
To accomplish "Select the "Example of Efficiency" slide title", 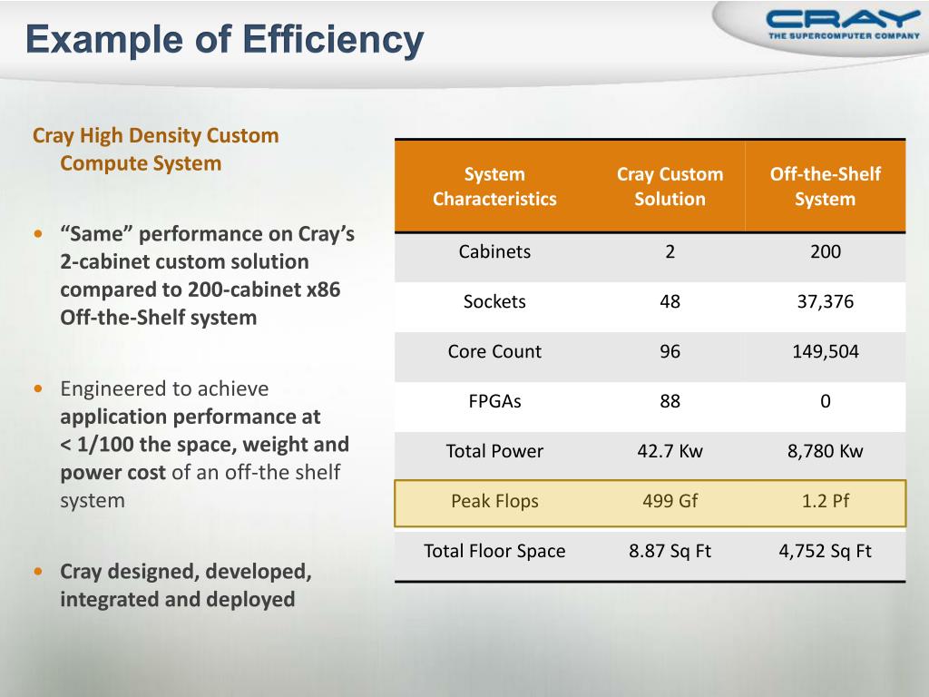I will (x=225, y=39).
